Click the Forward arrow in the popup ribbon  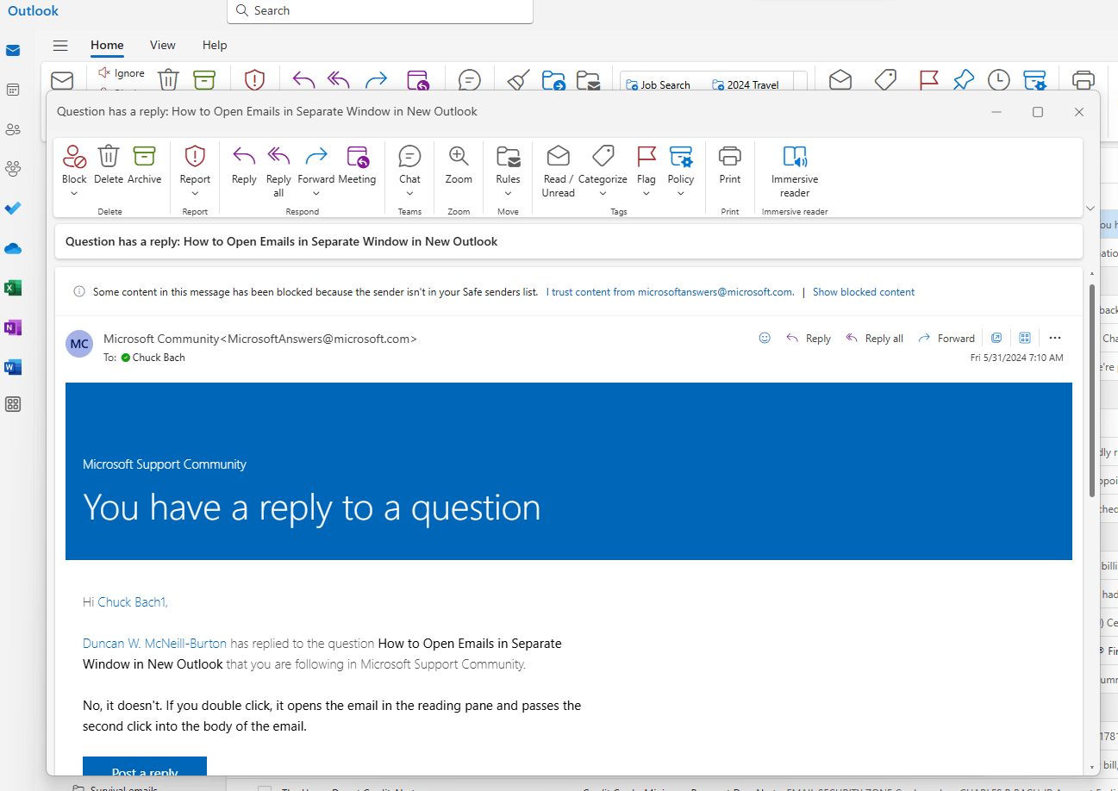click(316, 157)
